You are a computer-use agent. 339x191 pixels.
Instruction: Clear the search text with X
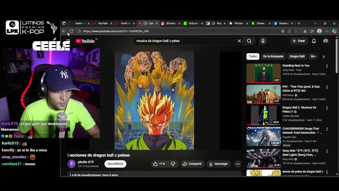(239, 41)
